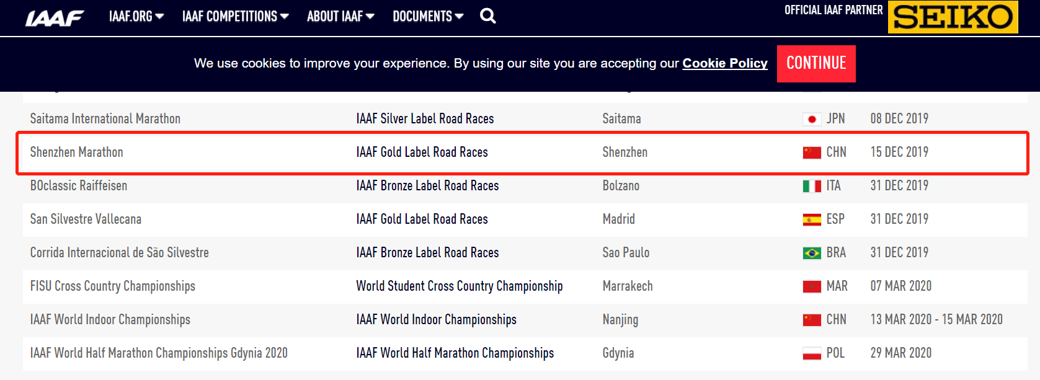Click the Italy flag icon
This screenshot has width=1040, height=380.
tap(812, 186)
